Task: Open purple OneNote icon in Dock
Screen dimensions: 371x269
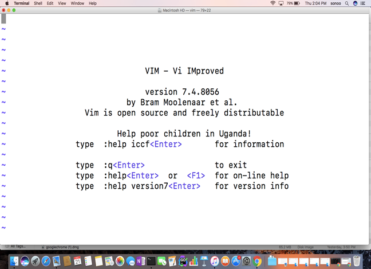Action: (x=141, y=261)
